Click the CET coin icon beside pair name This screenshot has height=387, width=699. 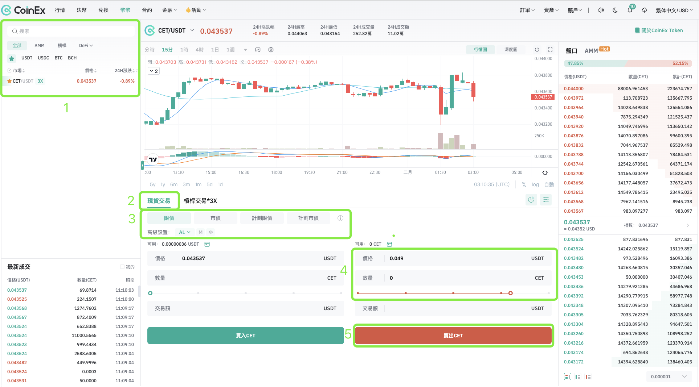coord(150,31)
